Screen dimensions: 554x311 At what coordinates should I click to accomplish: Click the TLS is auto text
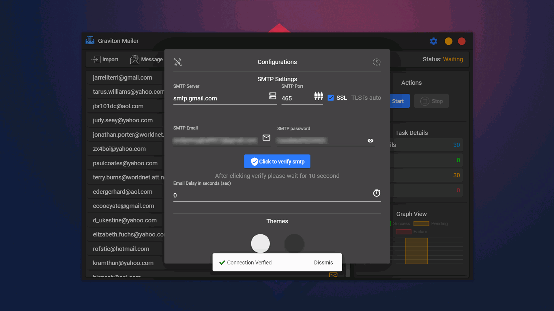[x=366, y=98]
